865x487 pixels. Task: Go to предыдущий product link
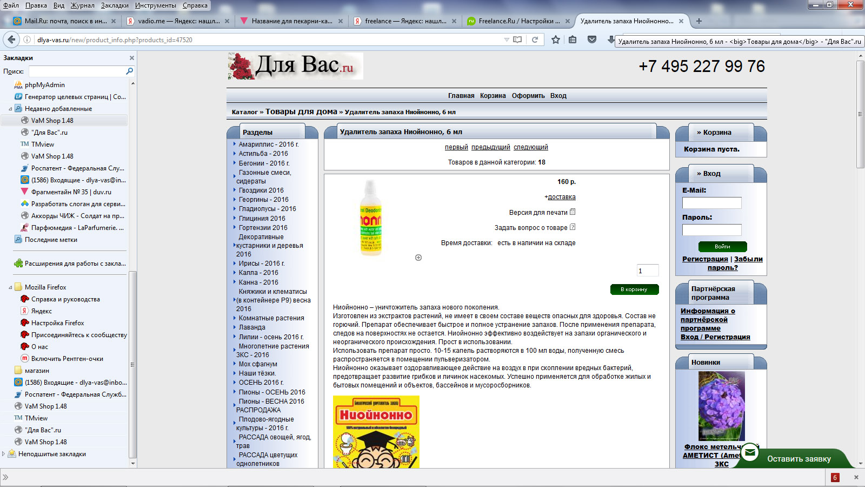pos(491,147)
